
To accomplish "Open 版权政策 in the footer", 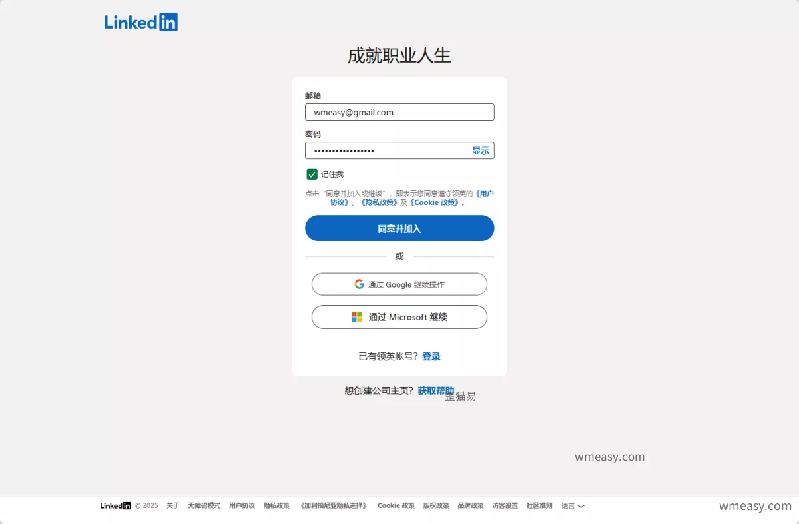I will [436, 506].
